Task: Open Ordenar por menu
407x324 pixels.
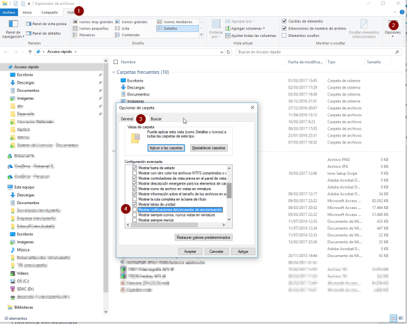Action: pos(216,29)
